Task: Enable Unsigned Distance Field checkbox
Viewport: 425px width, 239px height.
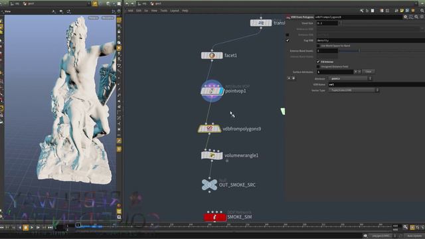Action: click(319, 66)
